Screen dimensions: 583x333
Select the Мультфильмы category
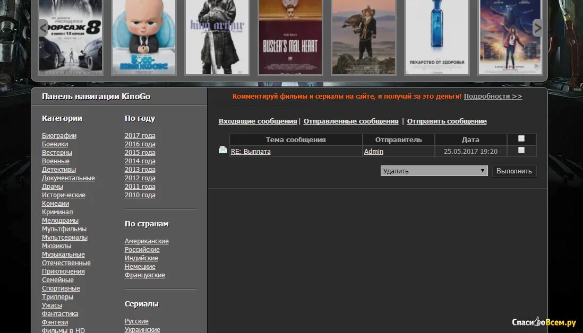(x=64, y=229)
